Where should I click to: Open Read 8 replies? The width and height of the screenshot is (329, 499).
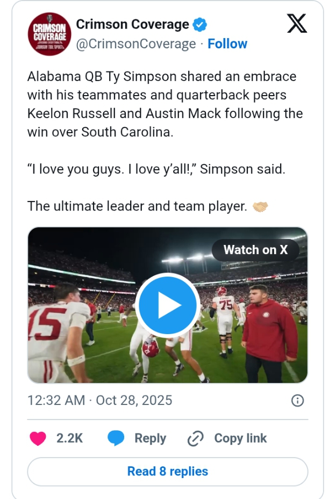pos(168,472)
